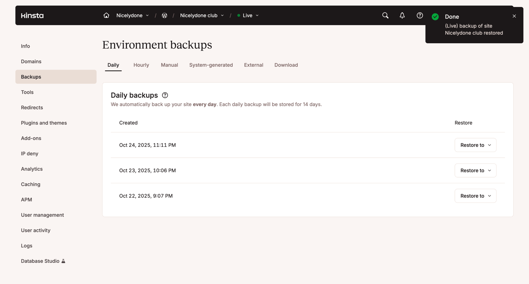Click the Database Studio flask icon
The image size is (529, 284).
click(x=63, y=261)
